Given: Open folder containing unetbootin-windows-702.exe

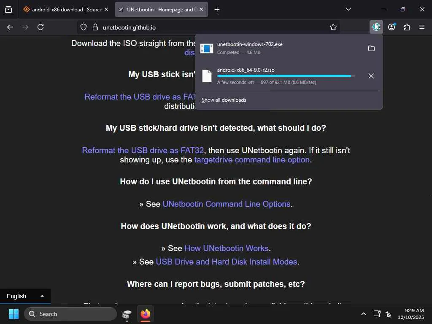Looking at the screenshot, I should [371, 49].
